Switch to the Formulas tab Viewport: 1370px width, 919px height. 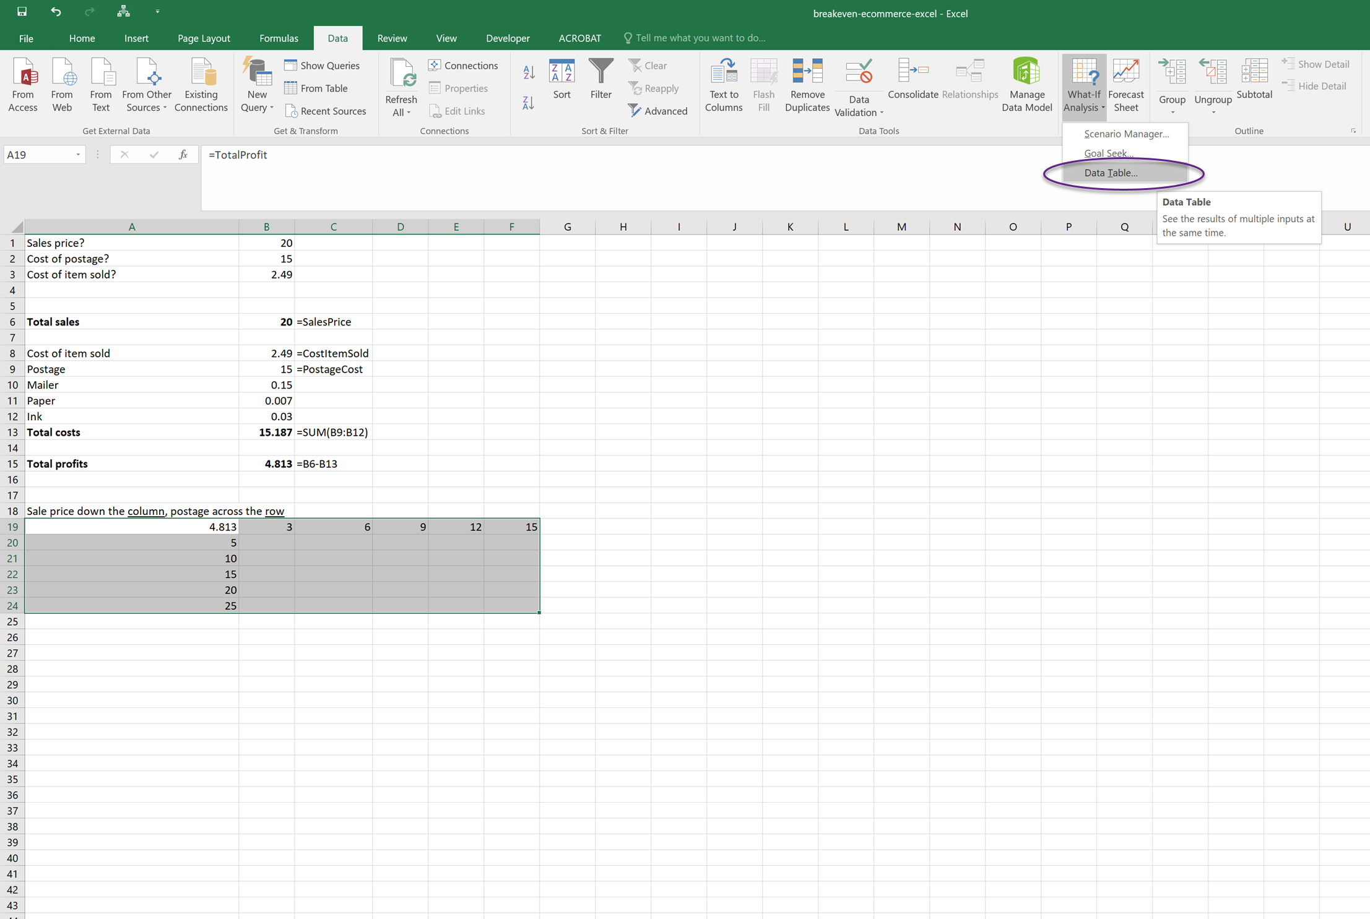tap(279, 38)
